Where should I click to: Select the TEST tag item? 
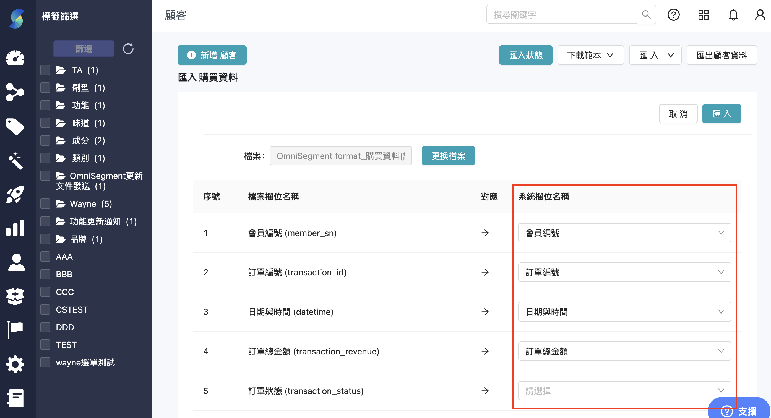(x=66, y=345)
